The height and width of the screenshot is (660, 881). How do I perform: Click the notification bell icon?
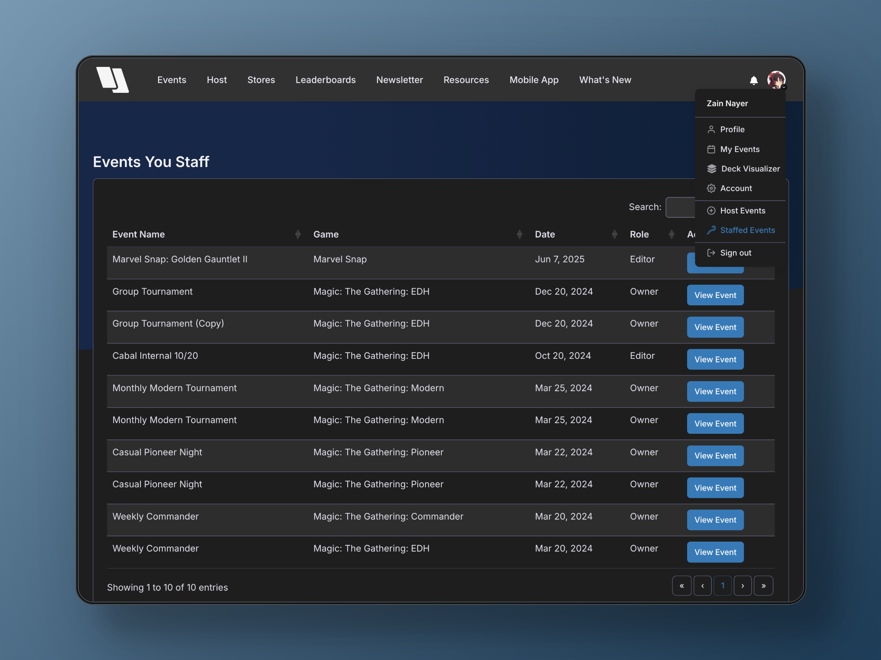(x=753, y=80)
